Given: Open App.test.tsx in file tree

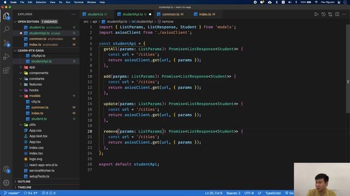Looking at the screenshot, I should tap(38, 136).
